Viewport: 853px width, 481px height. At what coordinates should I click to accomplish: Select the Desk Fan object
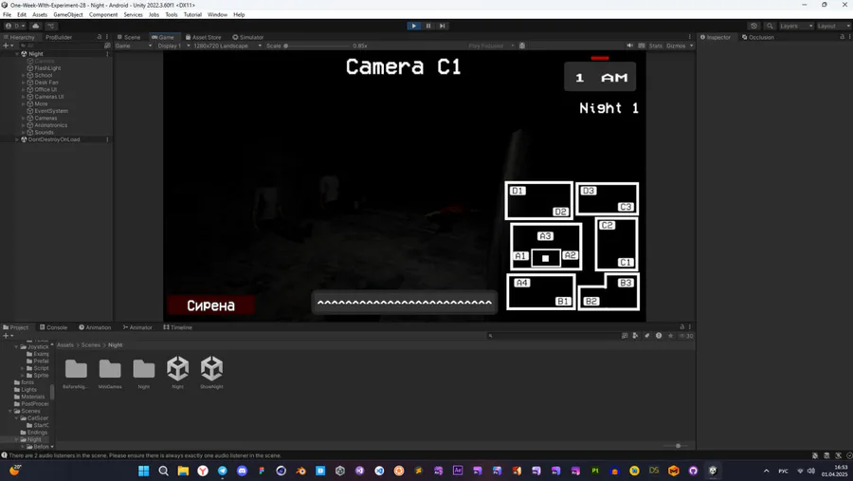click(45, 83)
